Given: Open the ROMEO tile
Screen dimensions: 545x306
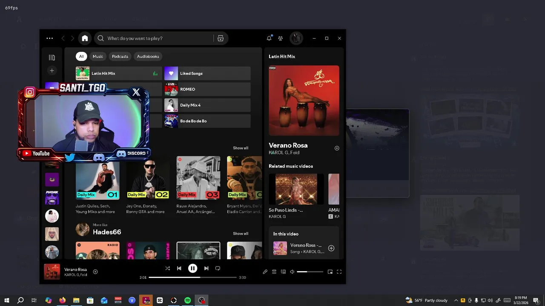Looking at the screenshot, I should click(x=207, y=89).
